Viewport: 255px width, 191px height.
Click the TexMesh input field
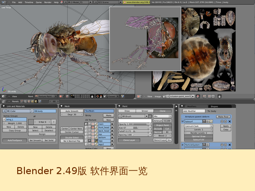[99, 111]
